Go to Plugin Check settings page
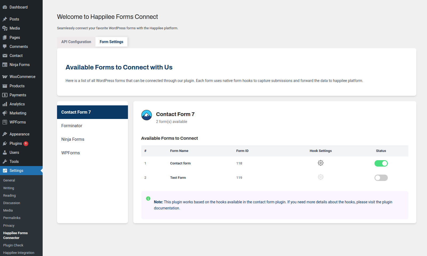The height and width of the screenshot is (256, 427). pos(13,245)
